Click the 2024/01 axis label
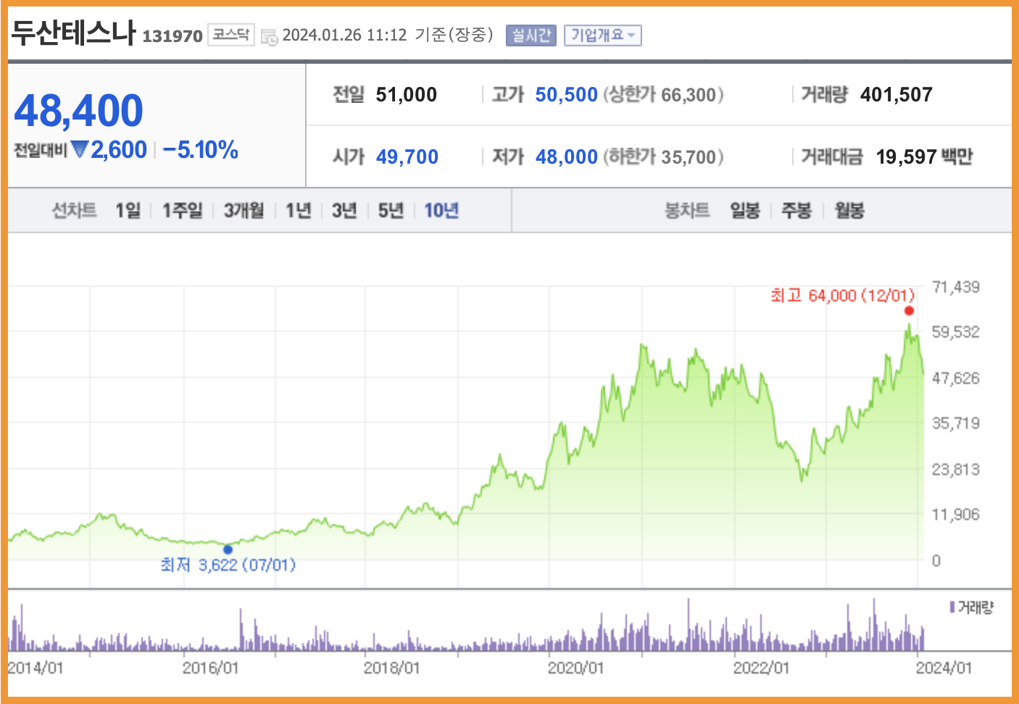Screen dimensions: 1019x704 click(x=944, y=667)
